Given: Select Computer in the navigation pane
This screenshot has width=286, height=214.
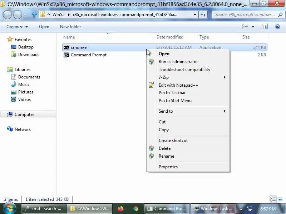Looking at the screenshot, I should [x=28, y=114].
